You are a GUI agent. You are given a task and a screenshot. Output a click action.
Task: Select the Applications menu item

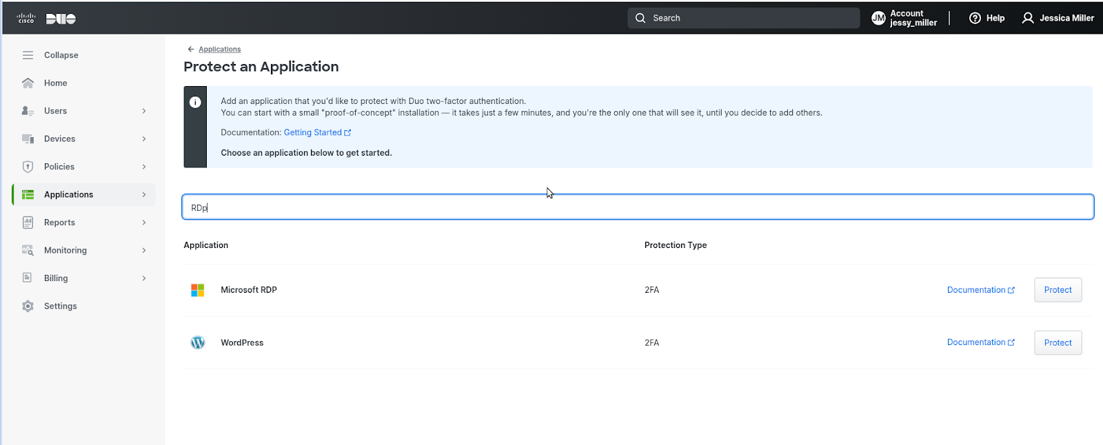(x=83, y=195)
